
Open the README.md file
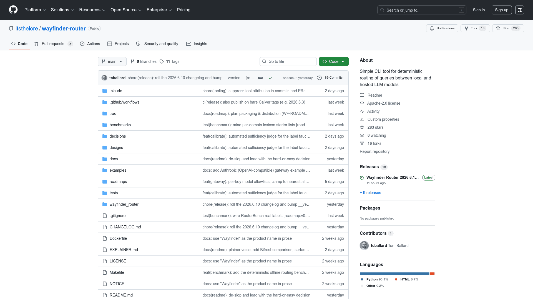click(x=121, y=295)
